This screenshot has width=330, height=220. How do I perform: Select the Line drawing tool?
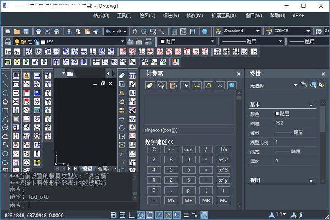(x=5, y=75)
